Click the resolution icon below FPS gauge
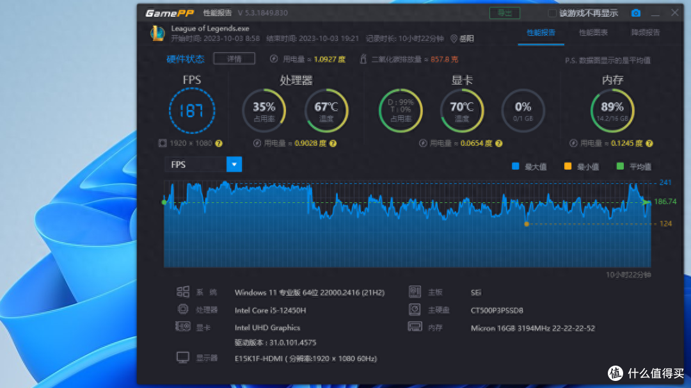The image size is (691, 388). point(163,143)
